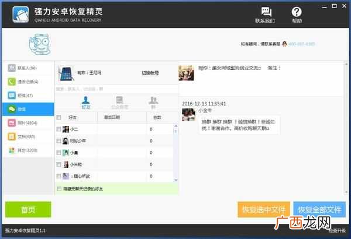Click the phone account avatar beside 王尼玛
This screenshot has height=239, width=351.
[66, 73]
